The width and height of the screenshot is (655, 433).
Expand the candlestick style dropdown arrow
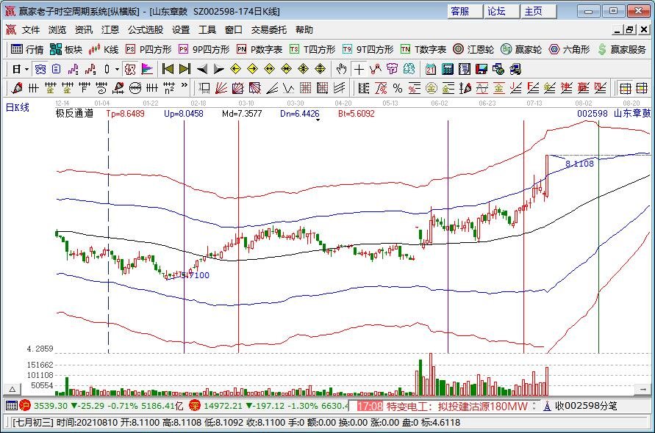pos(117,69)
